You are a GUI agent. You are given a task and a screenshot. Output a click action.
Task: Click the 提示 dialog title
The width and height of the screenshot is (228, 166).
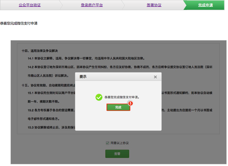83,77
